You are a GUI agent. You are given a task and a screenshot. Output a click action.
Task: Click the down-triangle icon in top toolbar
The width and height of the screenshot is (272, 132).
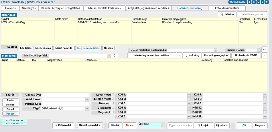tap(250, 2)
